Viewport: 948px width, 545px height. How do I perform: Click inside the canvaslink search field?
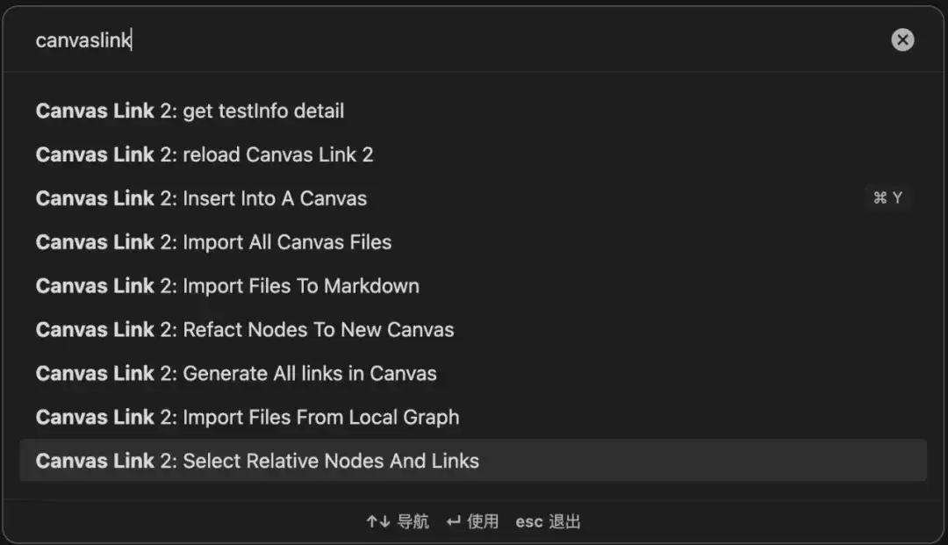351,39
